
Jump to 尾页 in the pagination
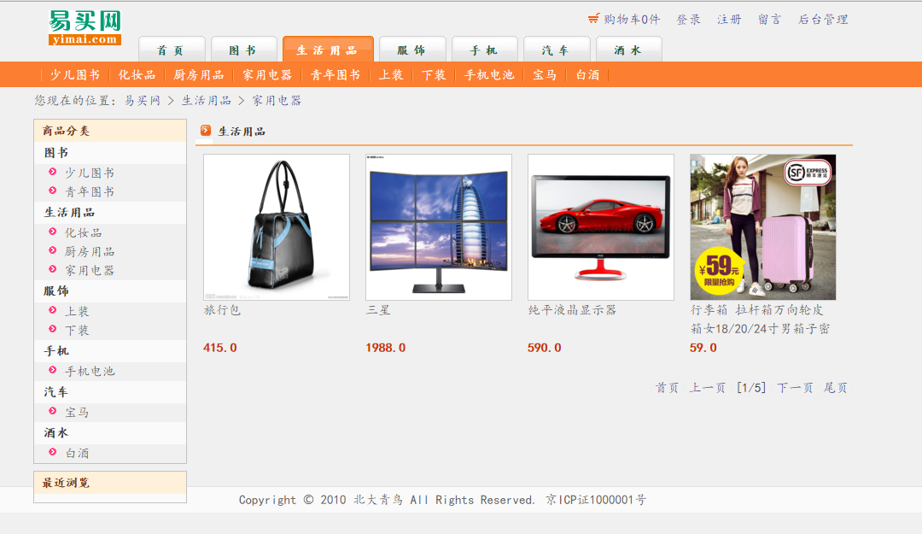point(835,387)
